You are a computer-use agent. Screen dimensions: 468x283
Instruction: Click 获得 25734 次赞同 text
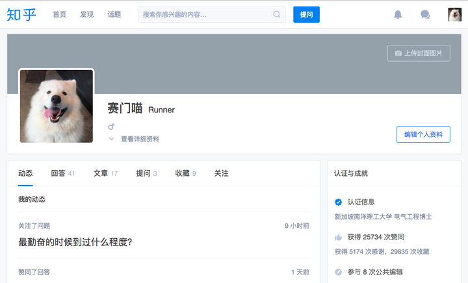tap(376, 237)
